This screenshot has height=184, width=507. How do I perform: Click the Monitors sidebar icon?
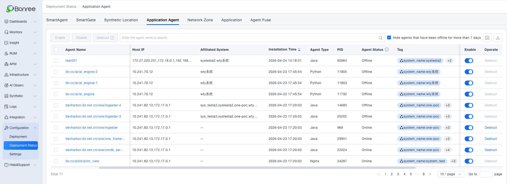coord(6,32)
